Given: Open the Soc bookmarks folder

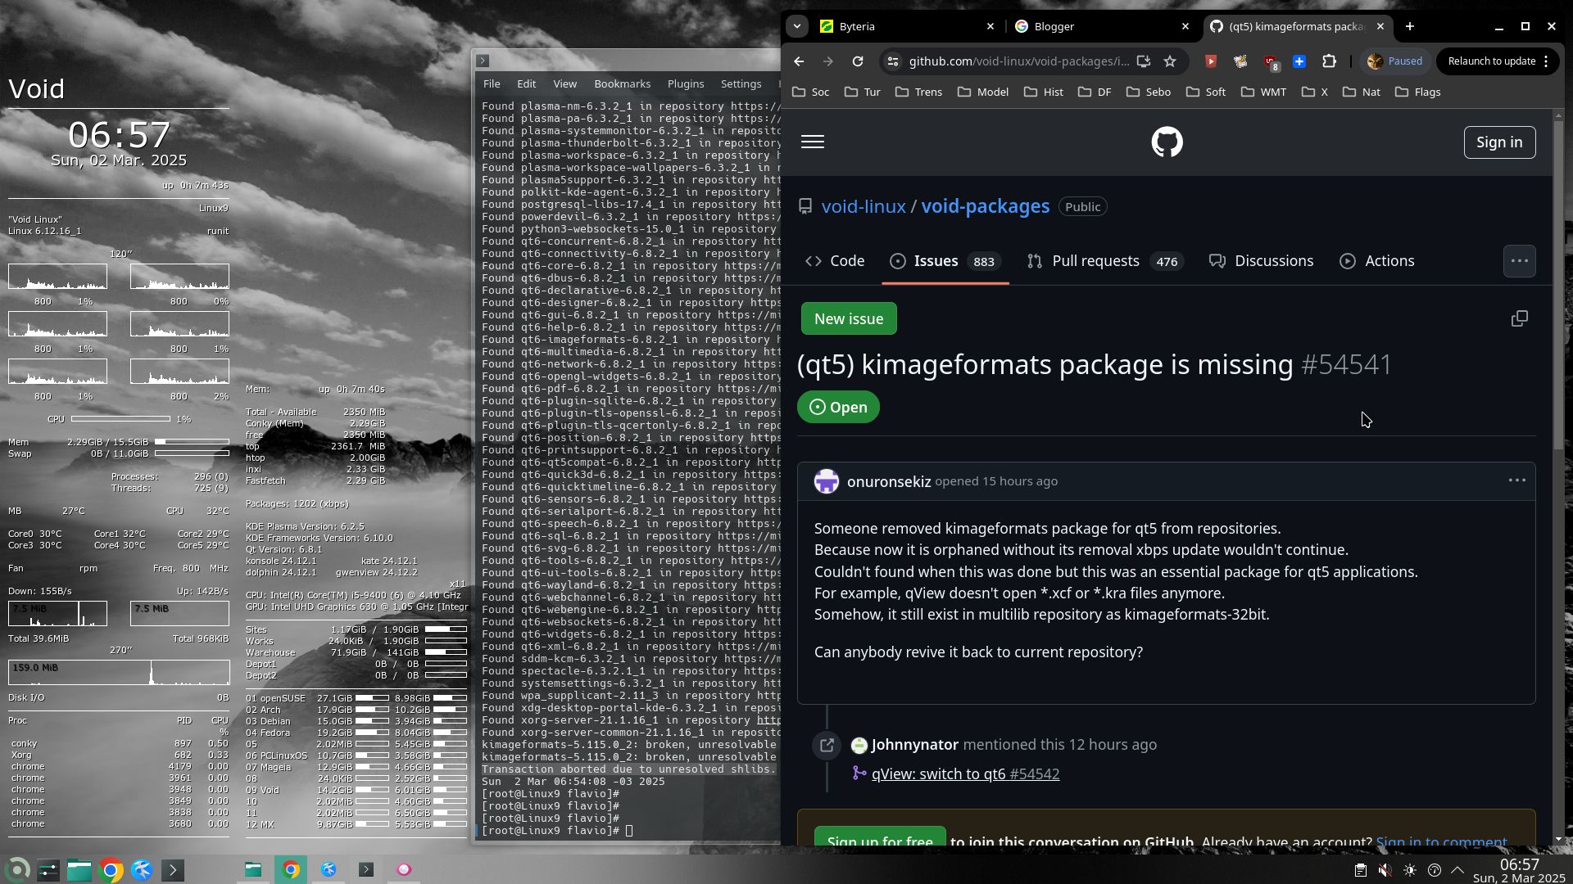Looking at the screenshot, I should [811, 92].
